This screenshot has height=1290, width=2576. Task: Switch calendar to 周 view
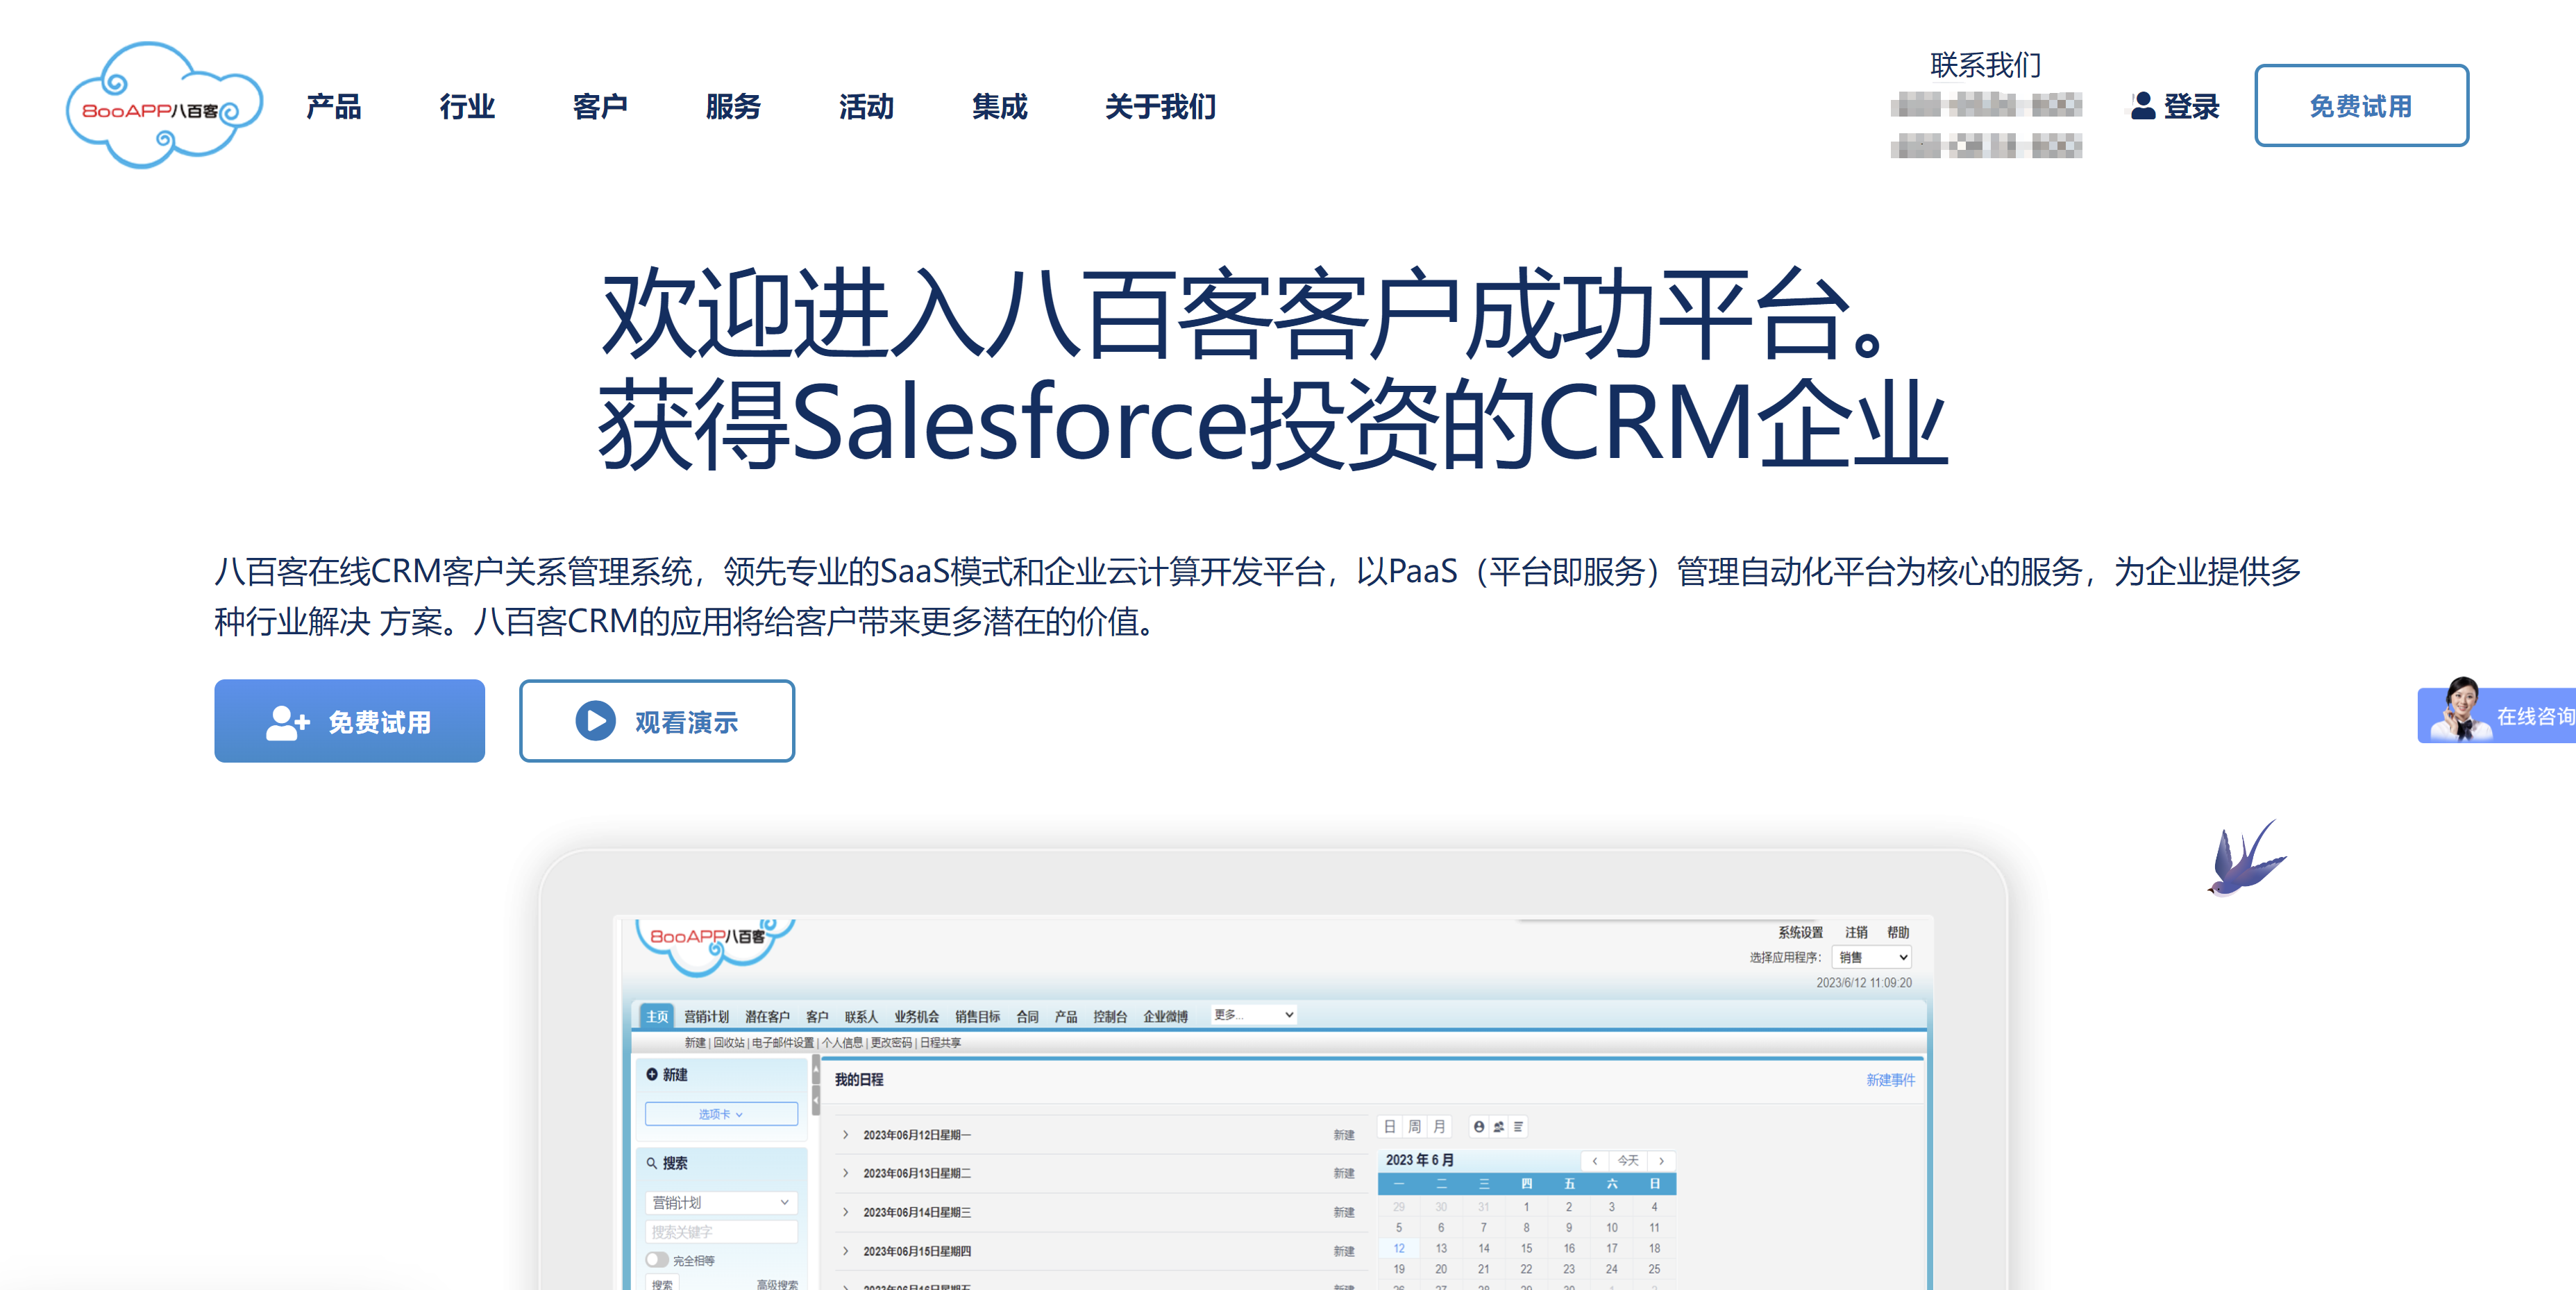(x=1414, y=1126)
